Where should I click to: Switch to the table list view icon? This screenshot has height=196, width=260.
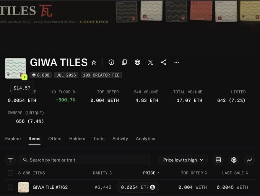coord(218,160)
